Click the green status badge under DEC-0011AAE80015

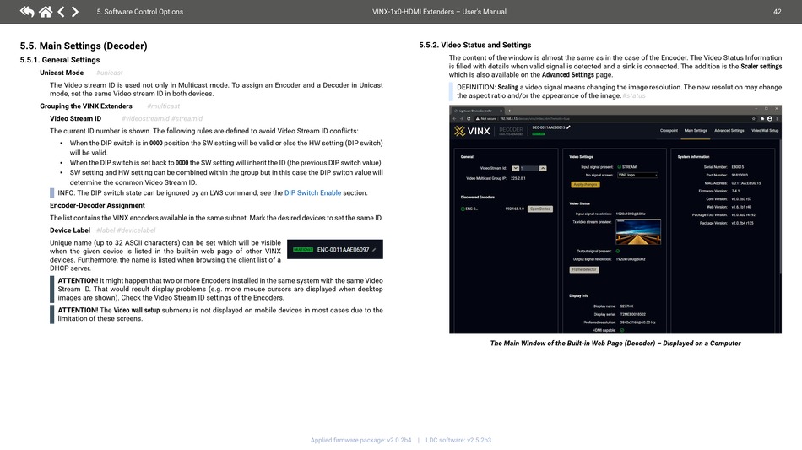(x=538, y=134)
